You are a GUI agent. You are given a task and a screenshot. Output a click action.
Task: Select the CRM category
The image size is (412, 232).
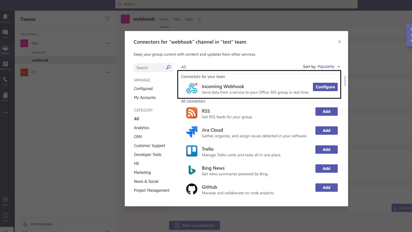tap(138, 137)
